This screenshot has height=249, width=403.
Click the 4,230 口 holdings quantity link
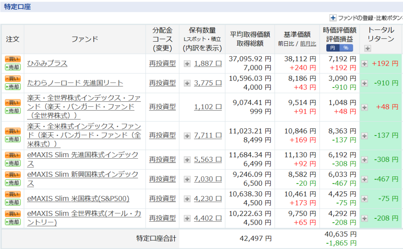click(208, 198)
